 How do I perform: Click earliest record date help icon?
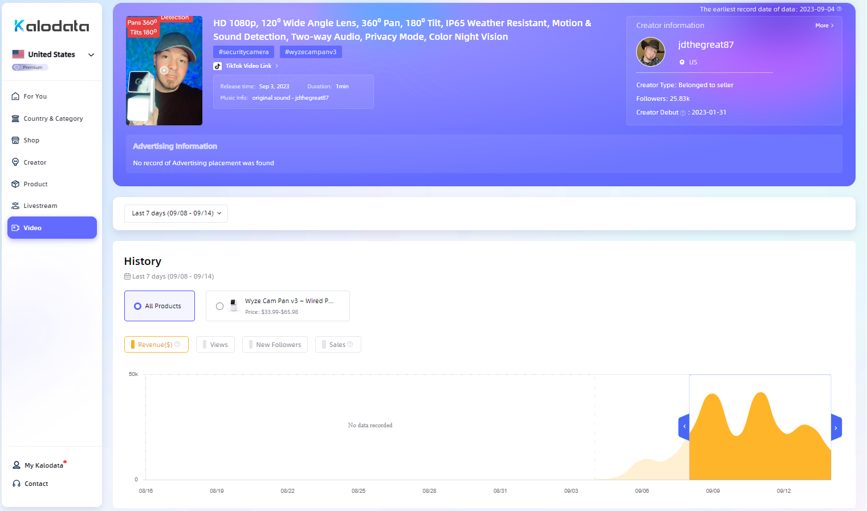(839, 9)
